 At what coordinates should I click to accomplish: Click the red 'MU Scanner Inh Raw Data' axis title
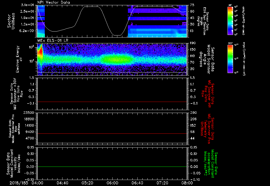click(208, 94)
